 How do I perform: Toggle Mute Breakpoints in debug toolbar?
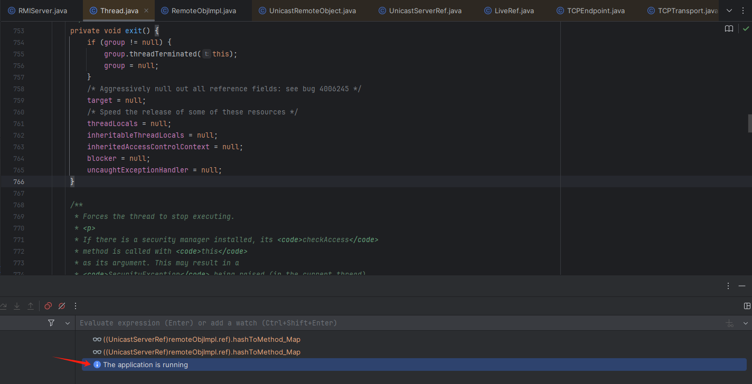tap(62, 306)
